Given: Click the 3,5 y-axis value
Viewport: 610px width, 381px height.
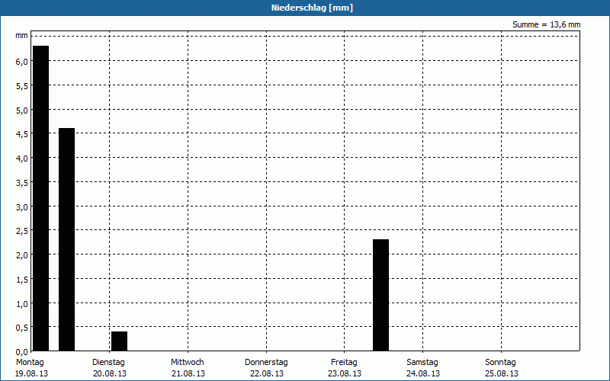Looking at the screenshot, I should (22, 183).
